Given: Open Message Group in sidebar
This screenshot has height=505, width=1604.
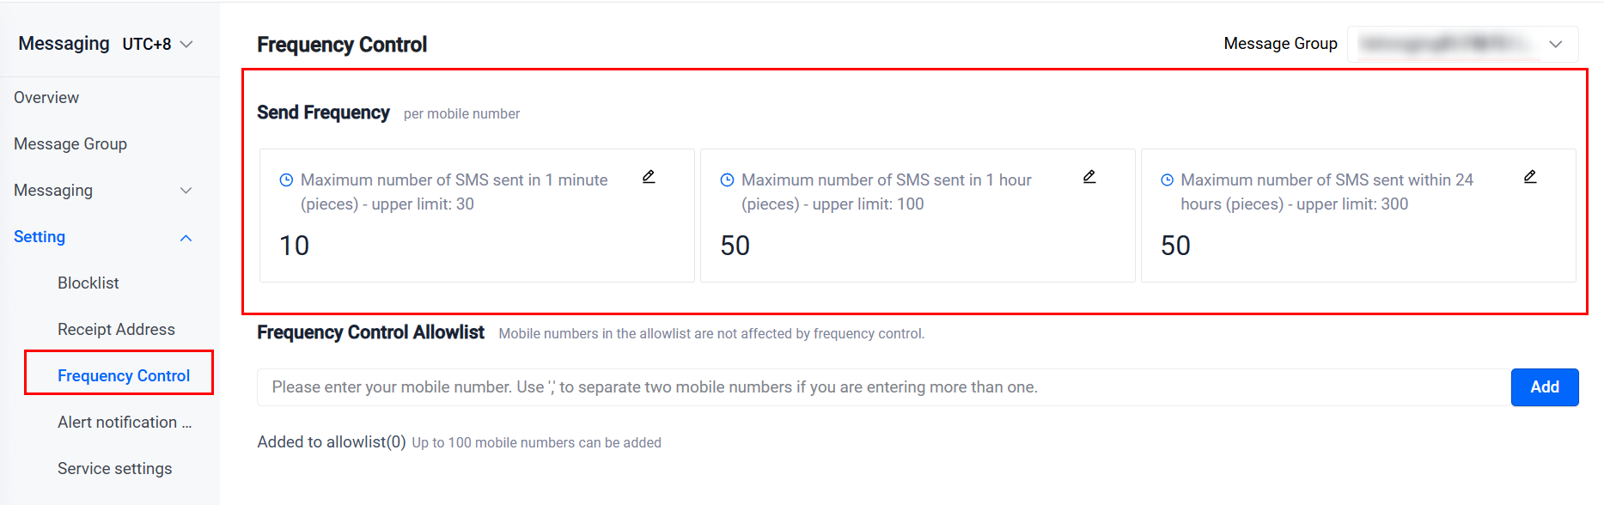Looking at the screenshot, I should (x=70, y=144).
